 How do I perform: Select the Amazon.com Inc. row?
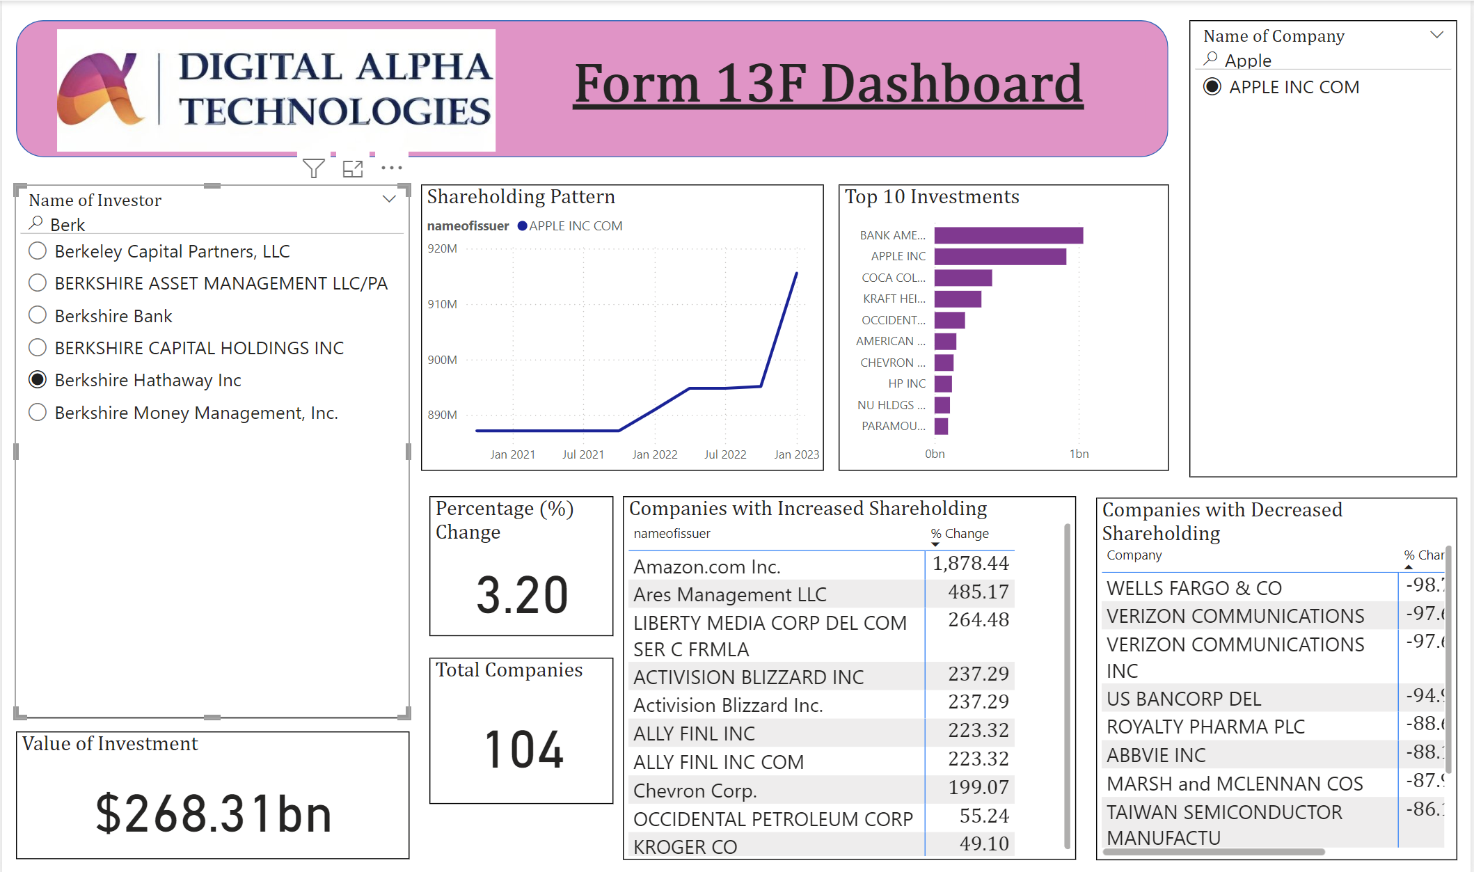point(821,566)
